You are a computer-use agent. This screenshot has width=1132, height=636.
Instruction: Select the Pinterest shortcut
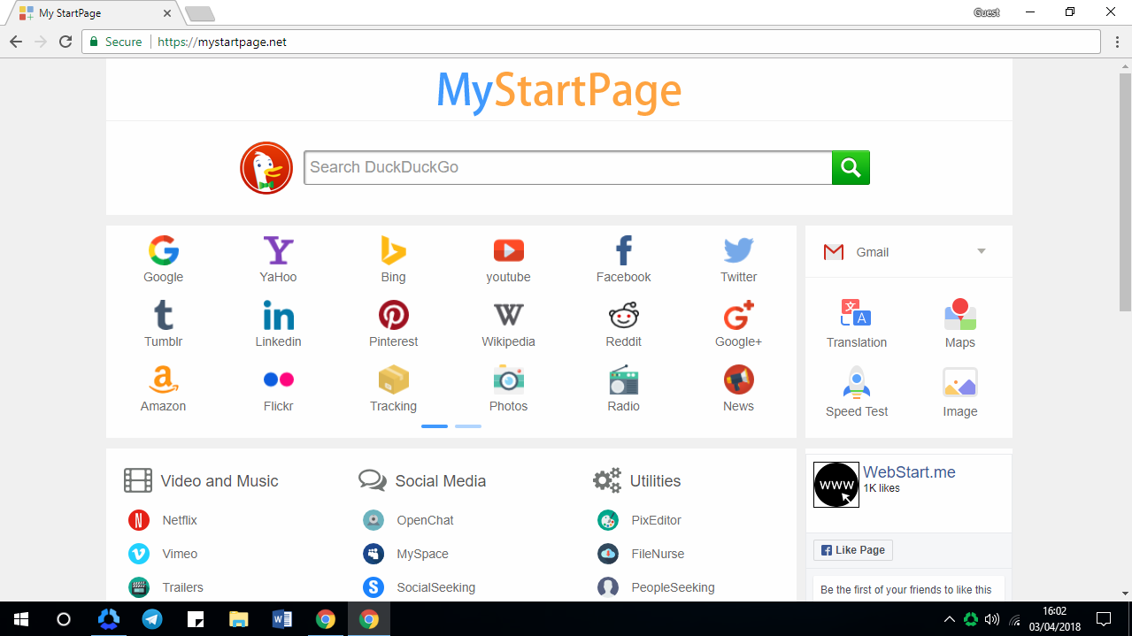[393, 315]
